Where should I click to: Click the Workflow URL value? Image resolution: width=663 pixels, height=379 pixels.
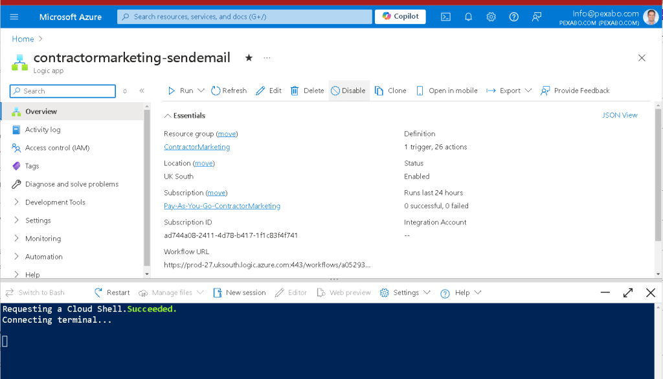pos(267,265)
